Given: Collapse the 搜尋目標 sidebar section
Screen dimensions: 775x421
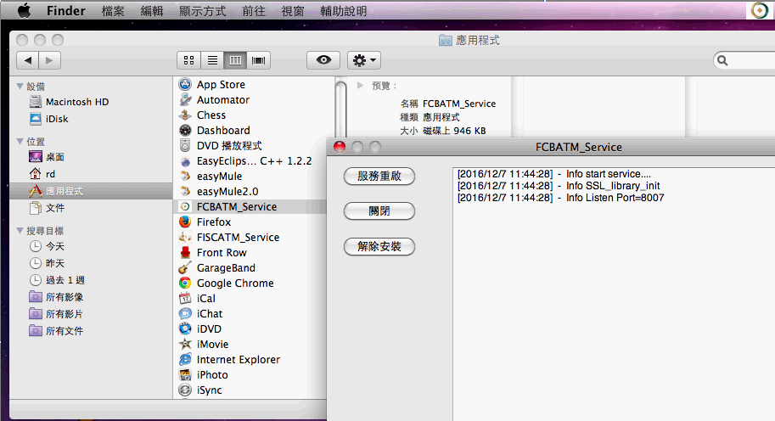Looking at the screenshot, I should pyautogui.click(x=20, y=231).
